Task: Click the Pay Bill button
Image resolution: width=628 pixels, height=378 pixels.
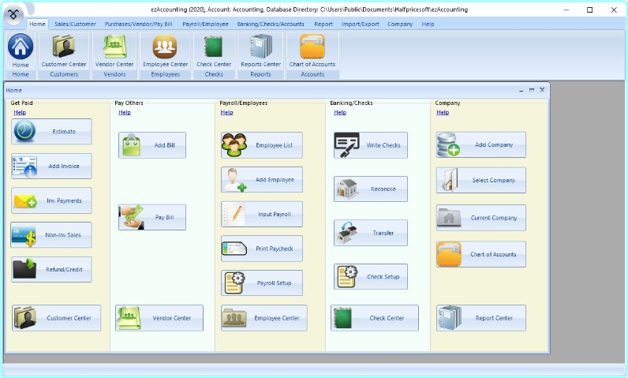Action: tap(152, 217)
